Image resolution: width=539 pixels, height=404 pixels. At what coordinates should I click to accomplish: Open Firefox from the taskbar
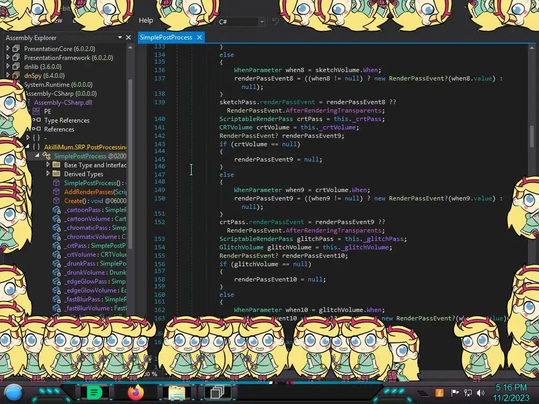click(136, 392)
